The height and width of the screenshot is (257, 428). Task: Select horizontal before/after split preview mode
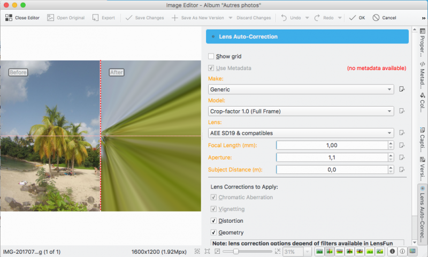[x=340, y=251]
